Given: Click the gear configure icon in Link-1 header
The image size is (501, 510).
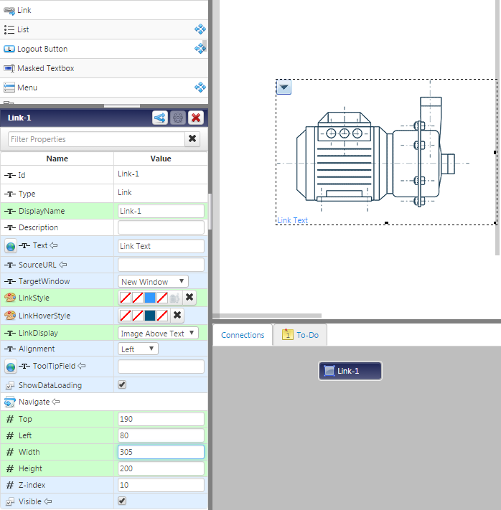Looking at the screenshot, I should click(178, 118).
